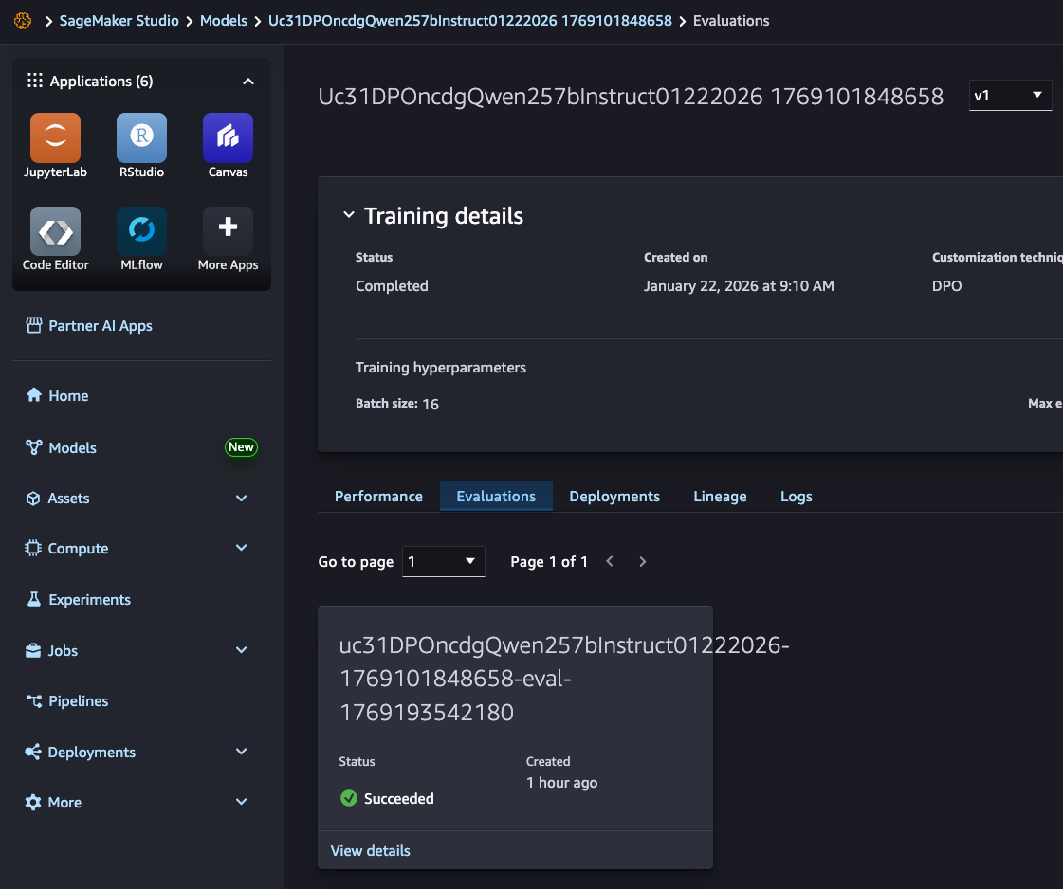
Task: Click the Batch size 16 value
Action: point(431,404)
